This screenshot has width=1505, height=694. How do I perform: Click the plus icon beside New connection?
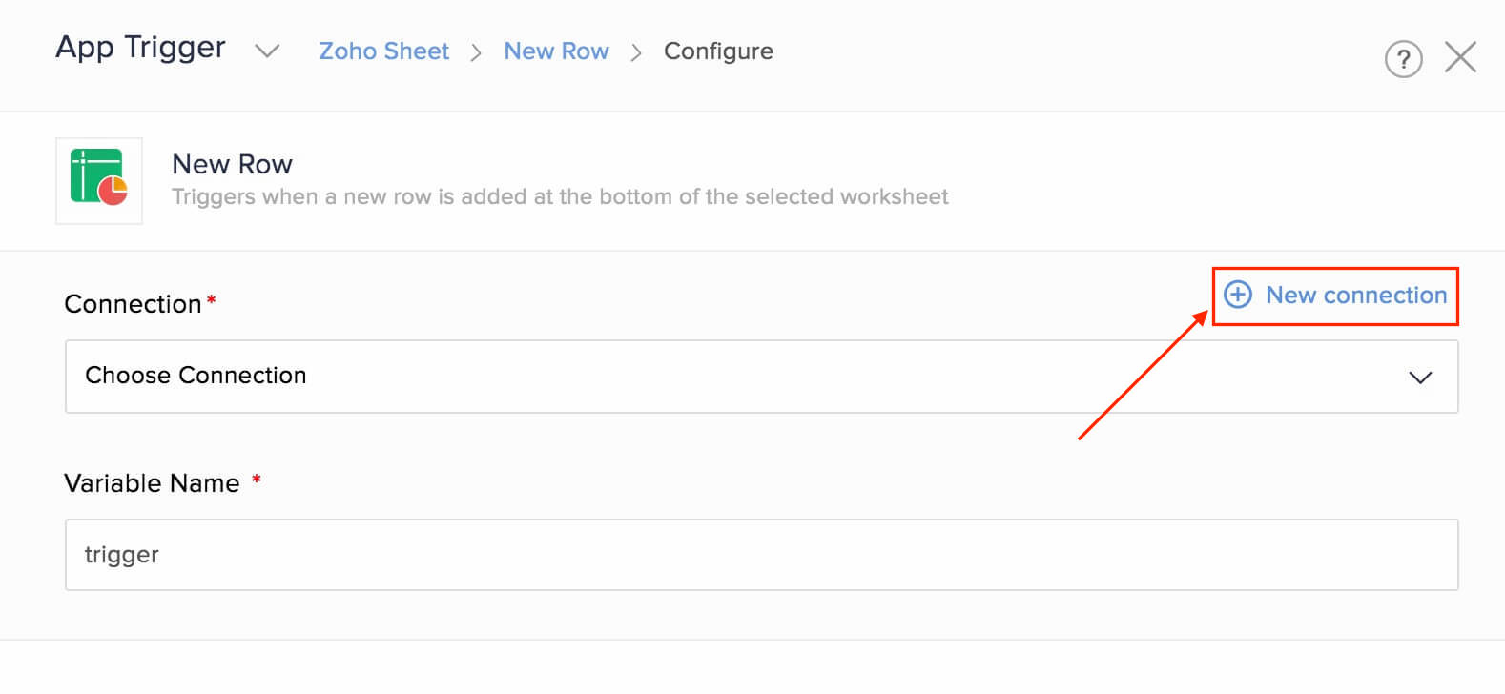tap(1237, 296)
